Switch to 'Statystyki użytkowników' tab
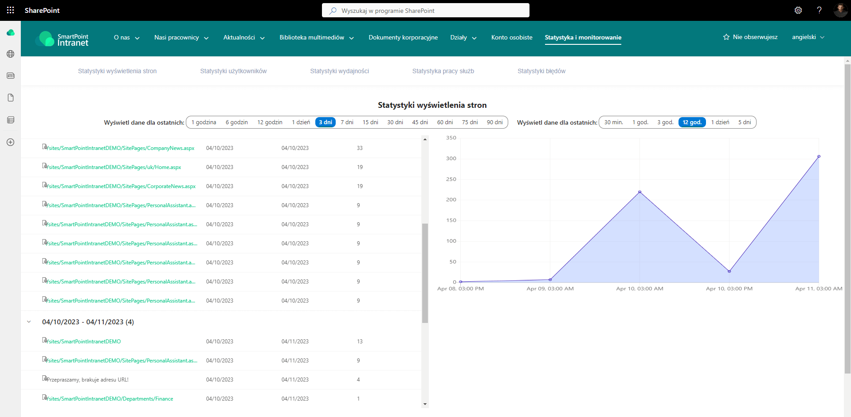Screen dimensions: 851x417 coord(233,71)
